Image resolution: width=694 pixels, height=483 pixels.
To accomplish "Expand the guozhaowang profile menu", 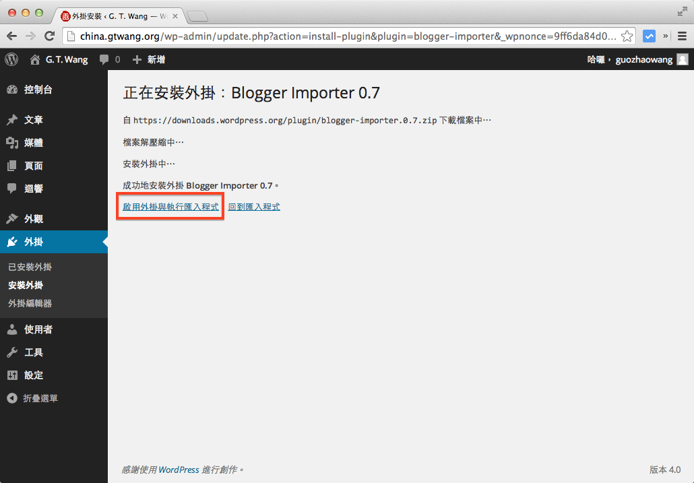I will pyautogui.click(x=635, y=59).
